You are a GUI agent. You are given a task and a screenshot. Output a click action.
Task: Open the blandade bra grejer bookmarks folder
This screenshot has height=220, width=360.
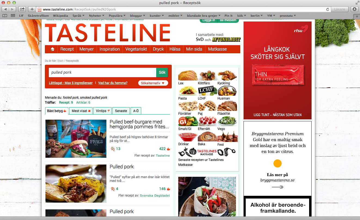tap(204, 16)
